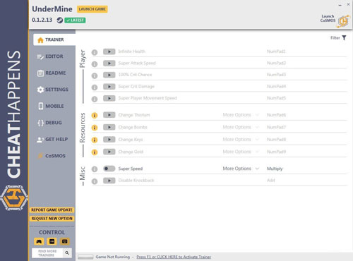This screenshot has height=261, width=353.
Task: Select the keyboard control icon
Action: point(65,241)
